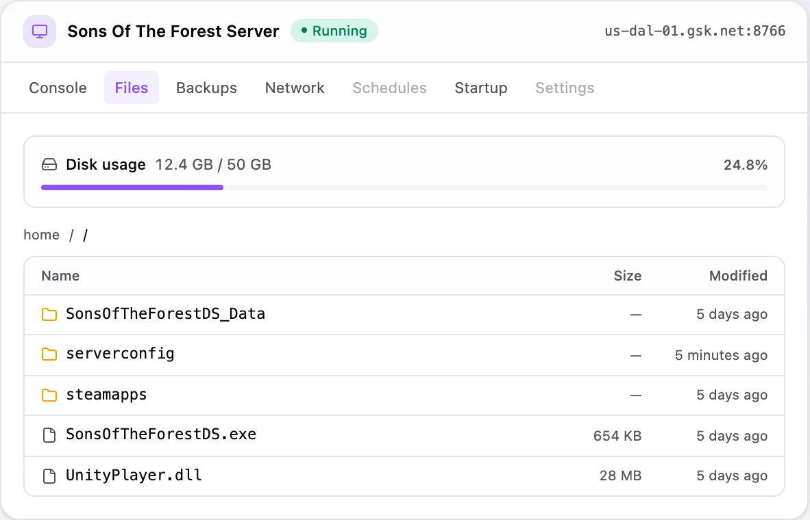Click the home breadcrumb link
The image size is (810, 520).
tap(41, 235)
